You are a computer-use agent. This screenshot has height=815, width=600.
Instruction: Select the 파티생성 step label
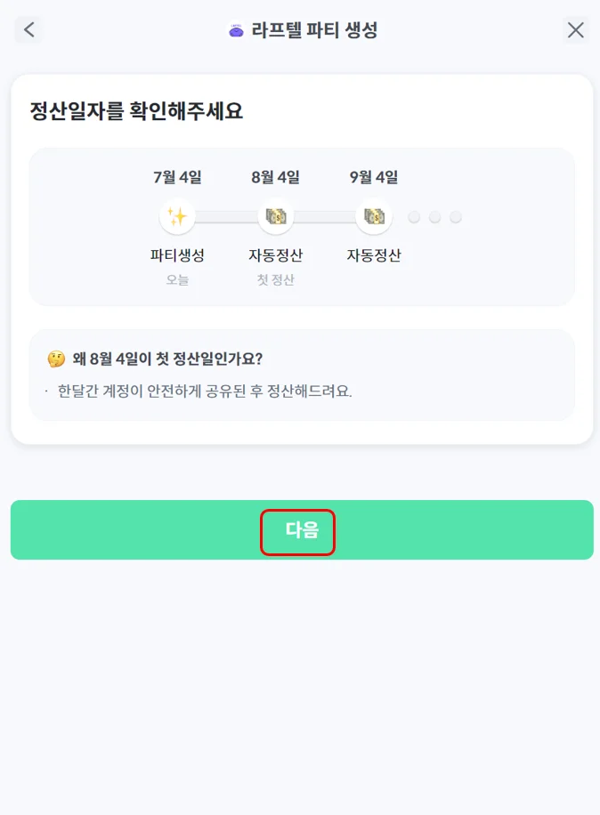[177, 255]
